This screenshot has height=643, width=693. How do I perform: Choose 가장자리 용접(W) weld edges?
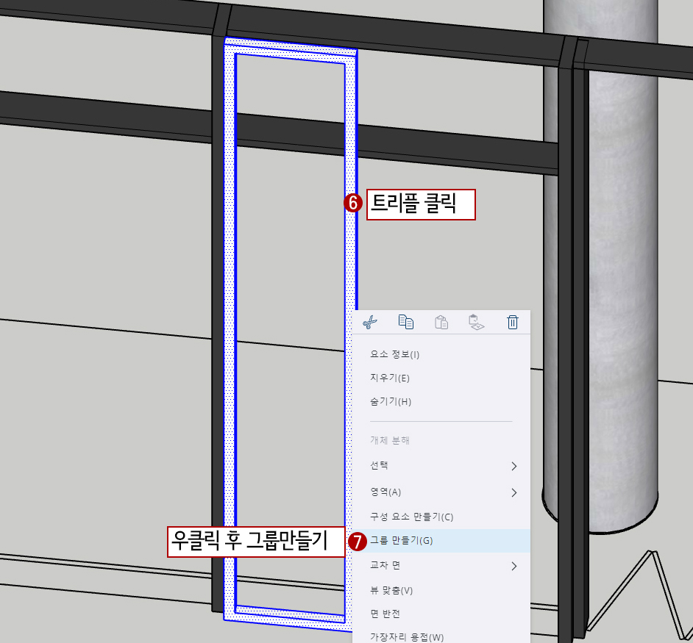click(x=441, y=637)
